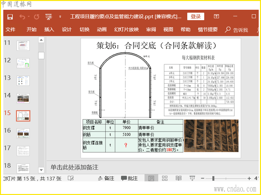Open the 插入 ribbon tab
Screen dimensions: 261x195
49,30
